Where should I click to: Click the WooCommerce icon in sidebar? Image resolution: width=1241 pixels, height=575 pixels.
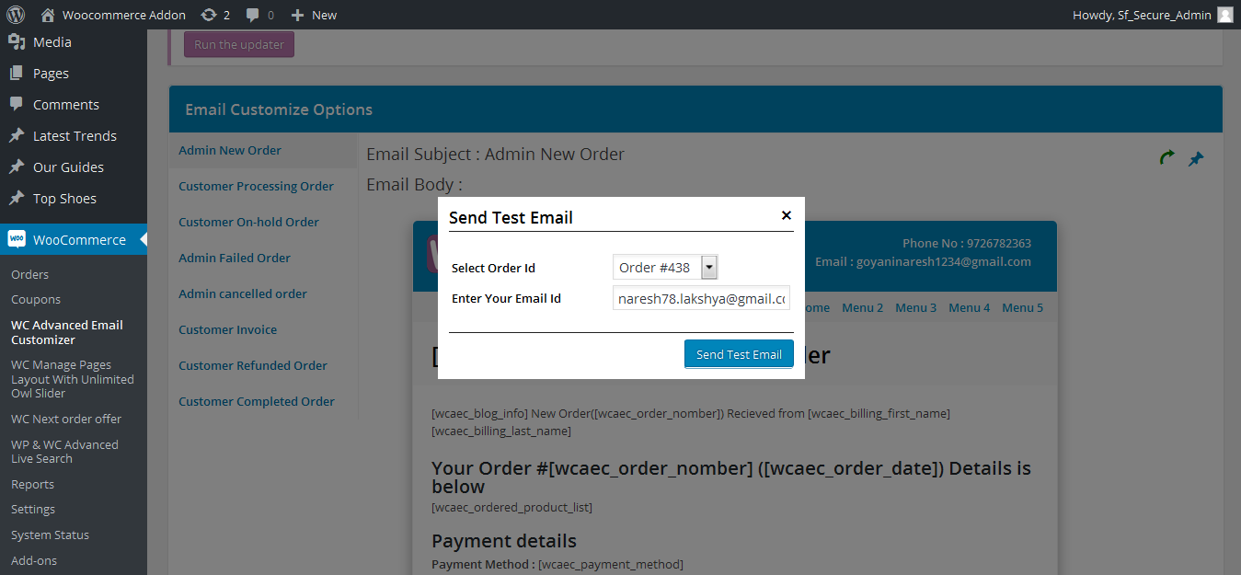(17, 239)
